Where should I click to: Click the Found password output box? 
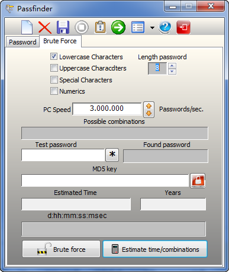tap(165, 156)
